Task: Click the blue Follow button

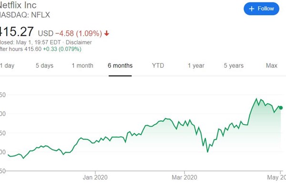Action: click(x=261, y=9)
